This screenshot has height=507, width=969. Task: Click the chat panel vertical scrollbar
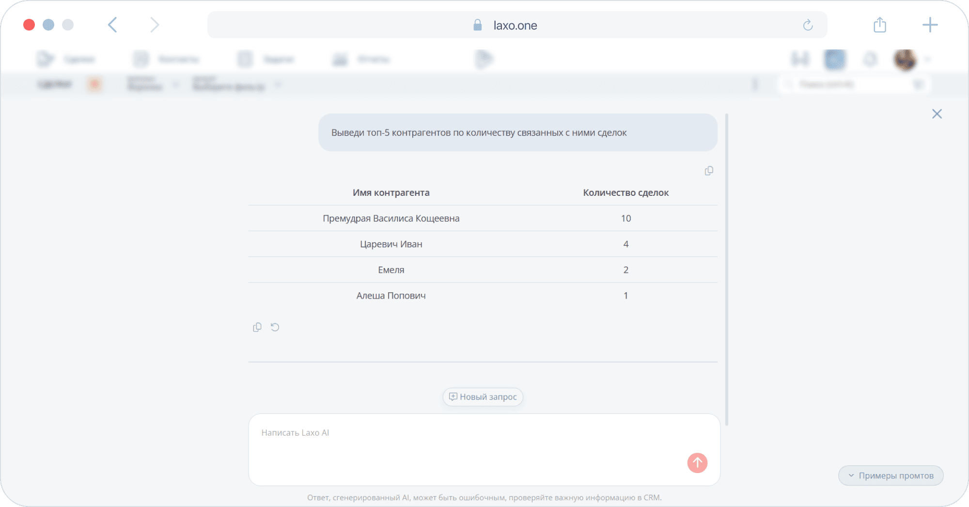pos(727,269)
